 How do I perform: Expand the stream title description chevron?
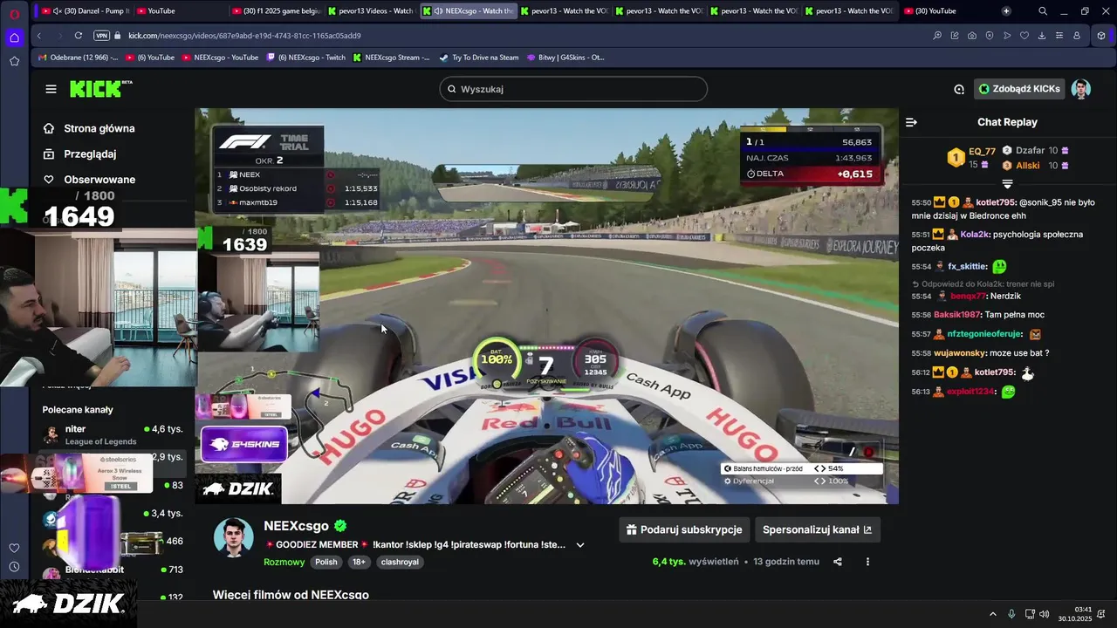coord(580,545)
